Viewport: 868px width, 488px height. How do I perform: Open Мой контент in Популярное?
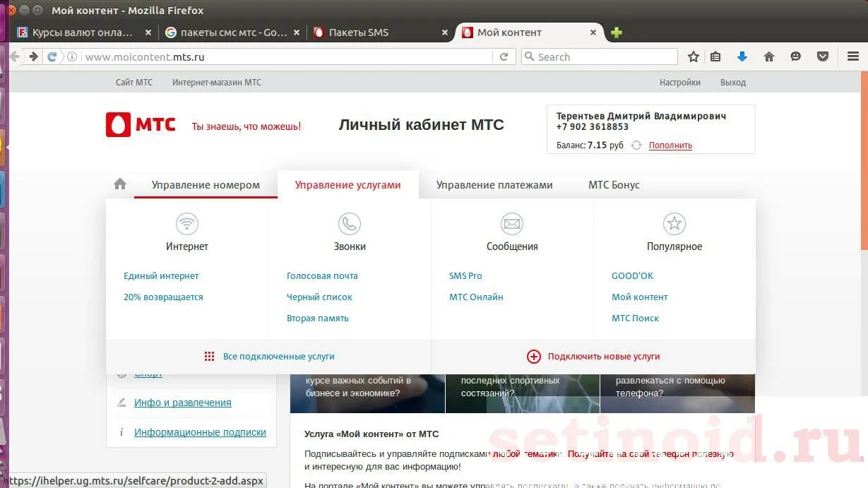click(x=639, y=297)
